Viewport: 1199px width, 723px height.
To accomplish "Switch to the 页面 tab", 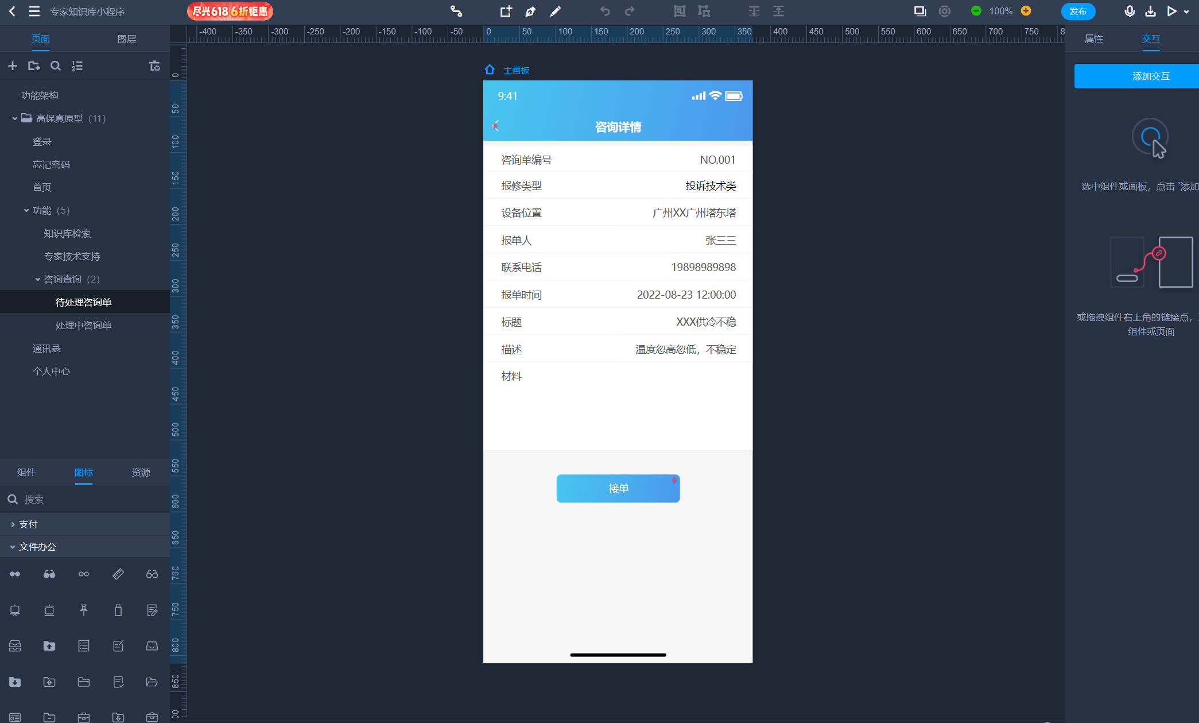I will point(40,39).
